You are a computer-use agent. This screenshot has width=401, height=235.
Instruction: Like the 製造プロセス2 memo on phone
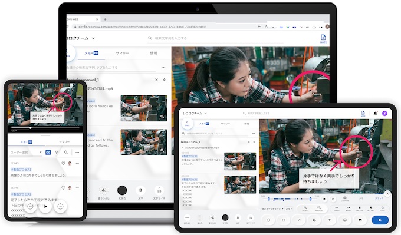(63, 188)
